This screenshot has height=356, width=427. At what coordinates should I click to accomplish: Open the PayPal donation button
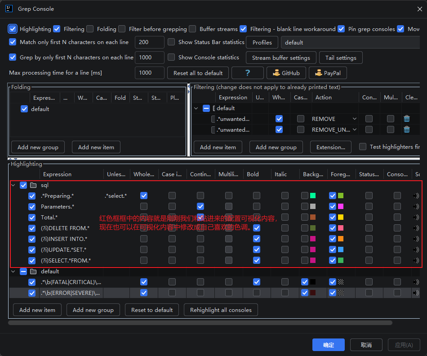pyautogui.click(x=328, y=73)
